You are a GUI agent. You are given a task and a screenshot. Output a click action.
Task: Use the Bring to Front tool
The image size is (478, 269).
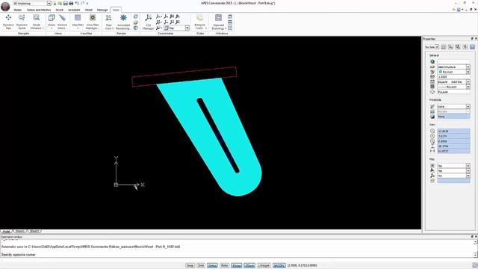point(200,22)
